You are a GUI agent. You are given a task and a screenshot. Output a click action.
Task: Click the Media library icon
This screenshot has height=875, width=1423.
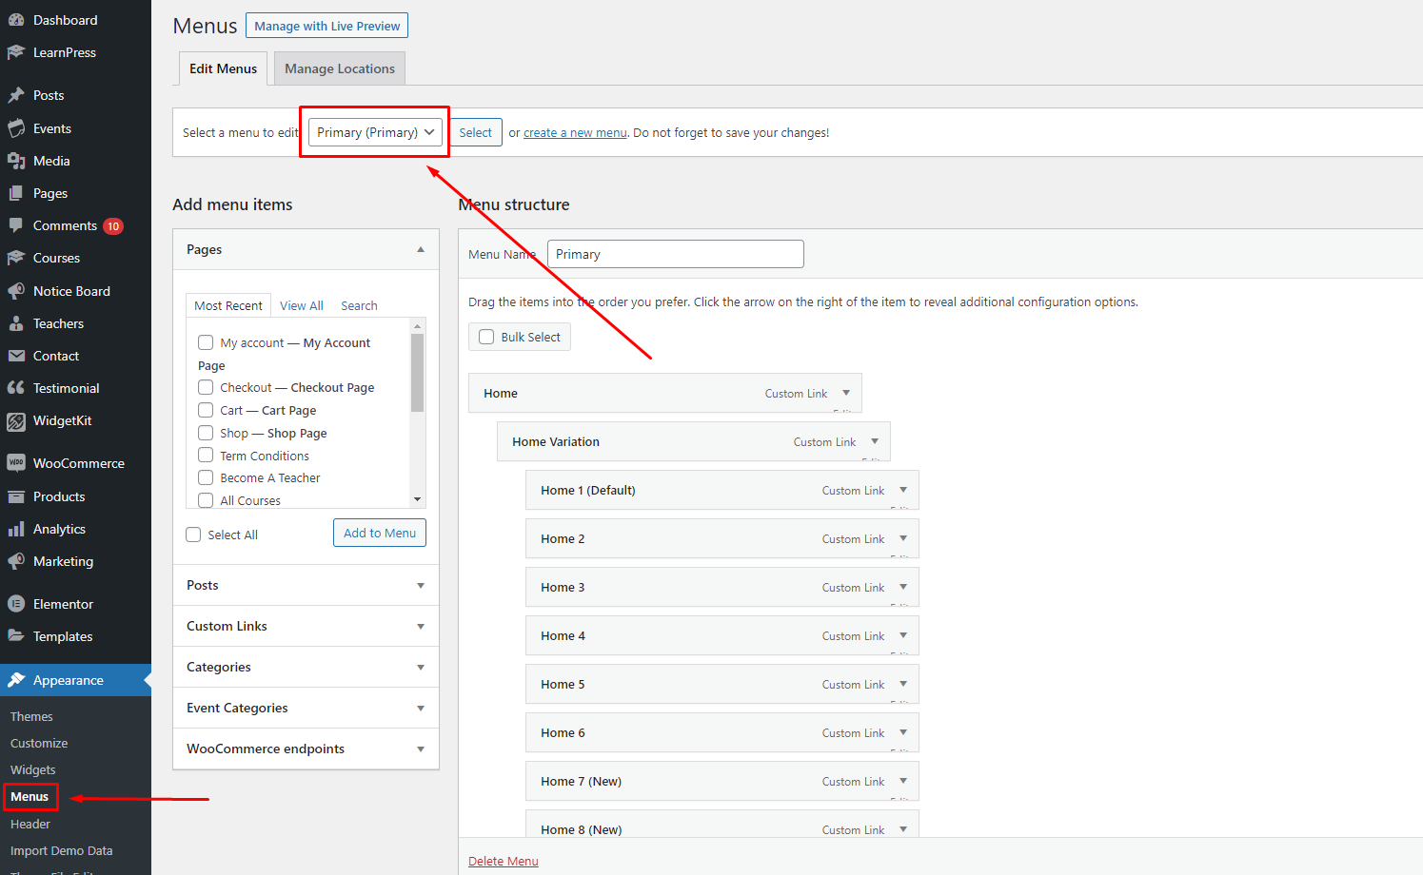[16, 161]
